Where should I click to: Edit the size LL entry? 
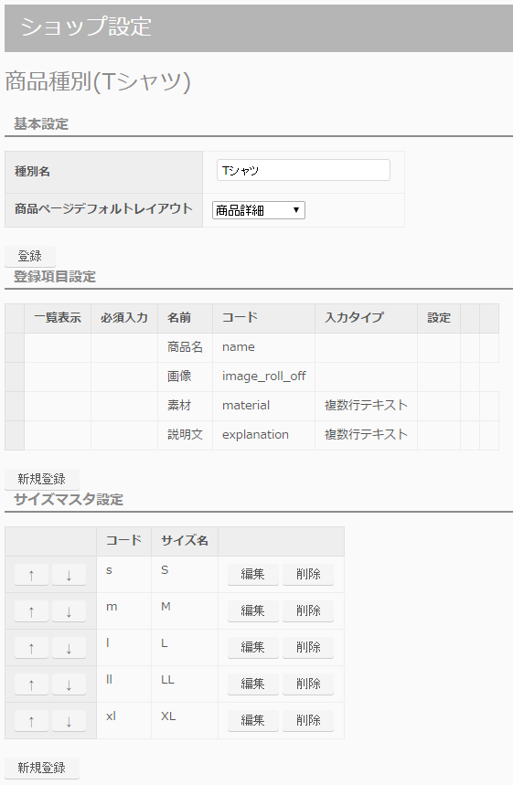pyautogui.click(x=253, y=684)
